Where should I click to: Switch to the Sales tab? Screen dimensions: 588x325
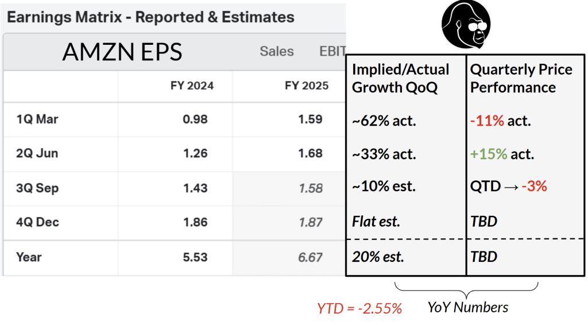click(276, 52)
